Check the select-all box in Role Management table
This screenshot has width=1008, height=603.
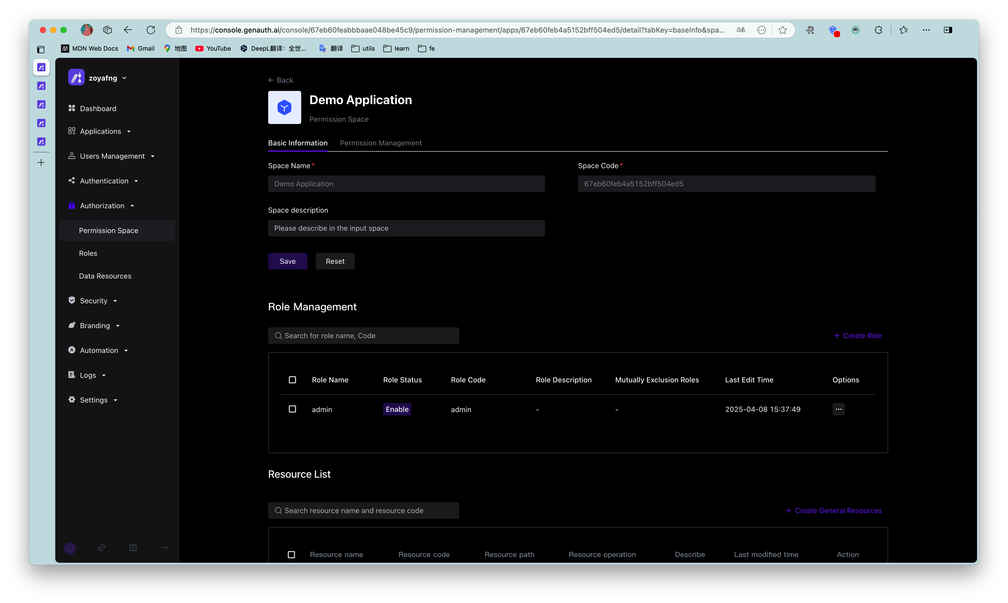(x=292, y=380)
